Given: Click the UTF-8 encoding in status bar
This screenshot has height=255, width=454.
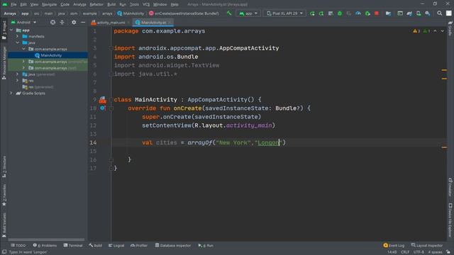Looking at the screenshot, I should coord(419,252).
